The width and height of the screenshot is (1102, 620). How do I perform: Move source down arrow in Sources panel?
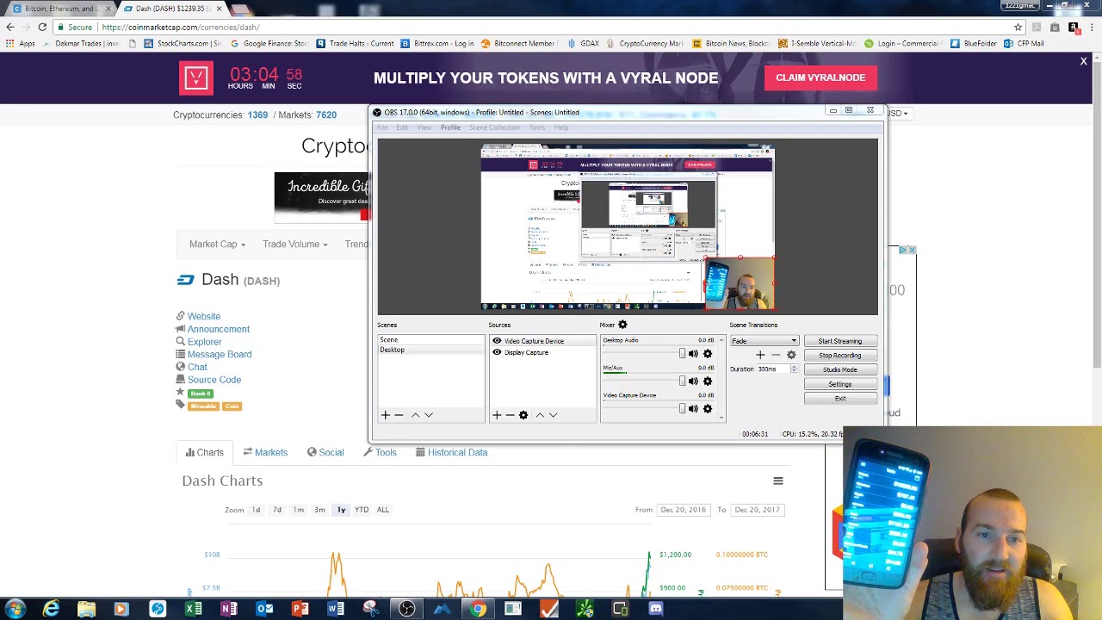554,415
